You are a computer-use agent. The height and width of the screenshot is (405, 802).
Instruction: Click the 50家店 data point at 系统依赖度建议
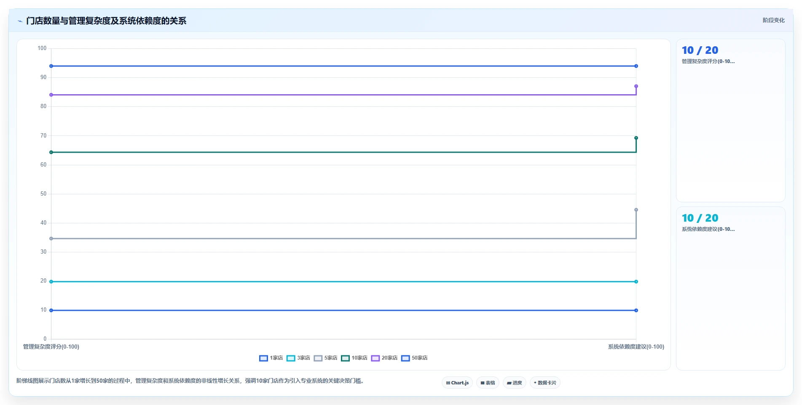(x=636, y=66)
